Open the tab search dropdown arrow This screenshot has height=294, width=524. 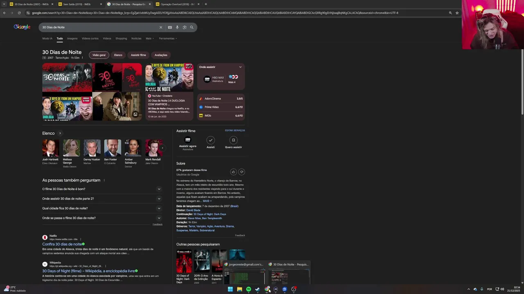(5, 4)
